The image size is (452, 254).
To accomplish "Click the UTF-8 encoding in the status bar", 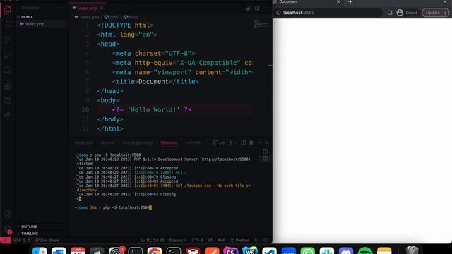I will 198,240.
